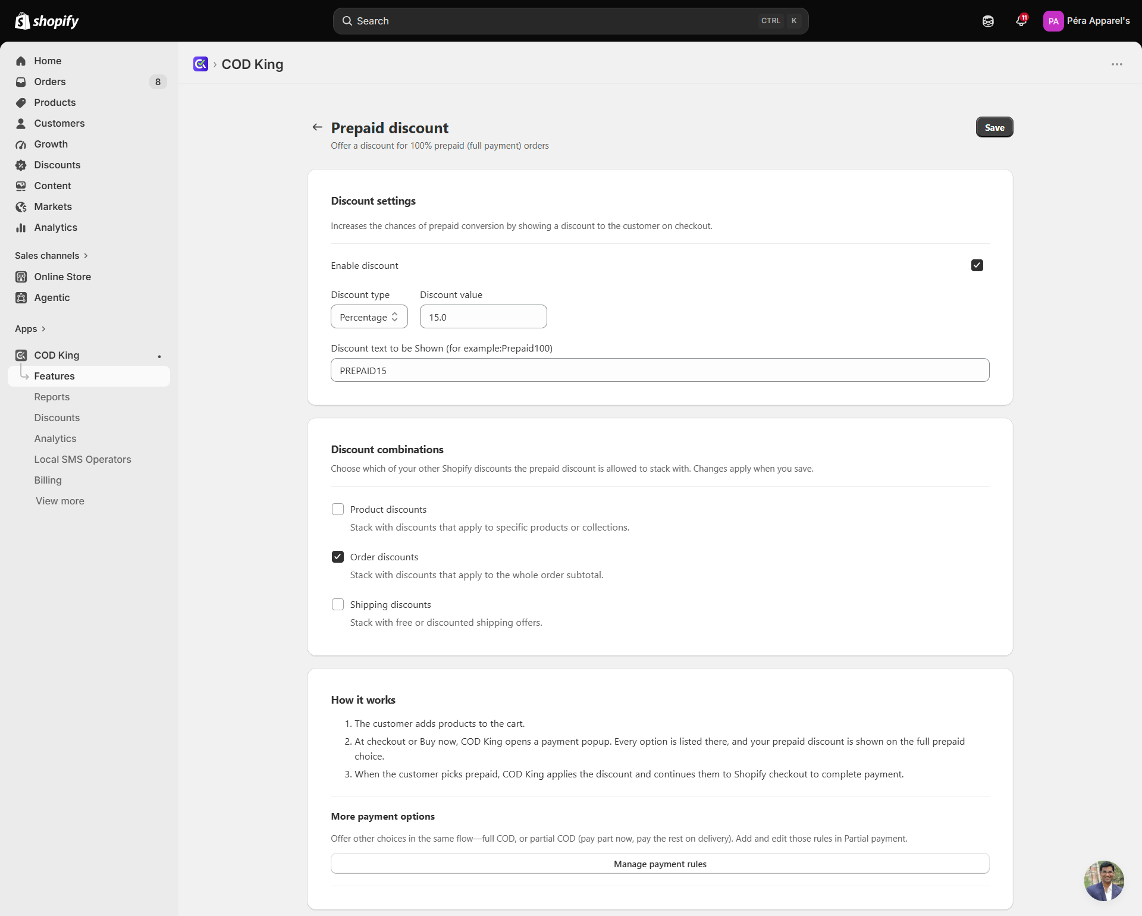Viewport: 1142px width, 916px height.
Task: Click the discount text PREPAID15 field
Action: tap(660, 371)
